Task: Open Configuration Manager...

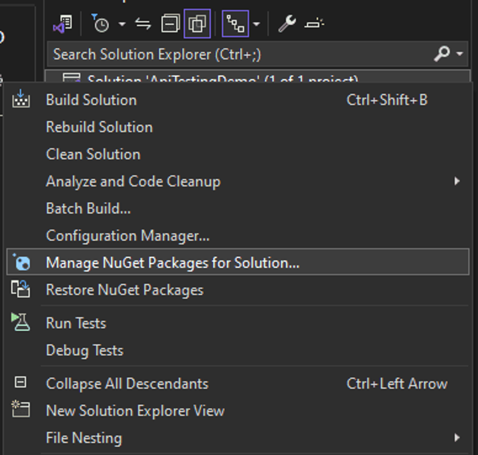Action: click(x=237, y=236)
